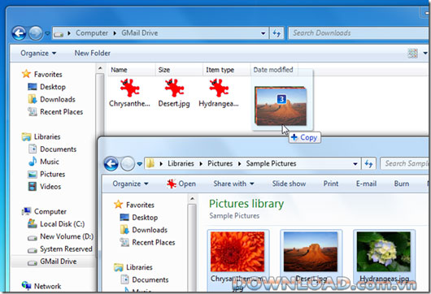The image size is (431, 294).
Task: Open Downloads in GMail Drive window sidebar
Action: [x=52, y=99]
